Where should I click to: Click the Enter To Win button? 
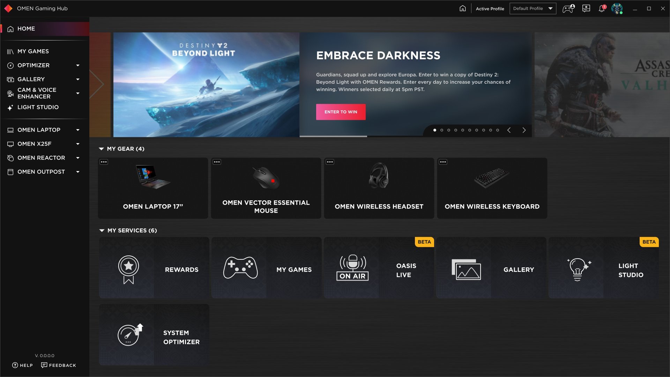tap(341, 112)
